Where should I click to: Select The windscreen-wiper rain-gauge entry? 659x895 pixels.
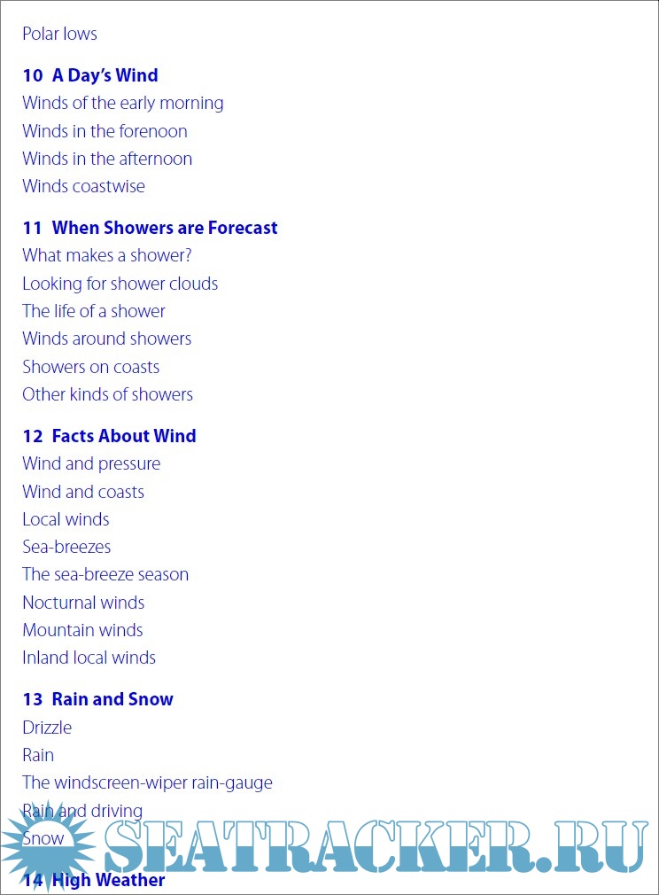[147, 782]
